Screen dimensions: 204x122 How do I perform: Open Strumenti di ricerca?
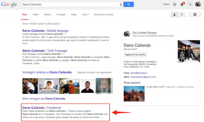tap(104, 15)
